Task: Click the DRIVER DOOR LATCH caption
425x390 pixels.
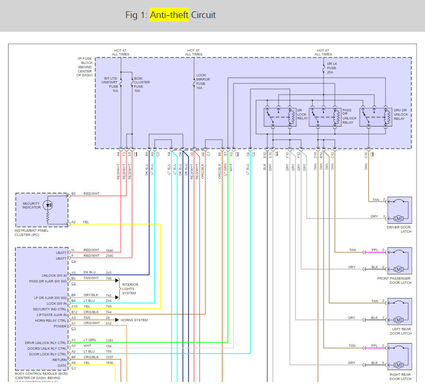Action: click(399, 229)
